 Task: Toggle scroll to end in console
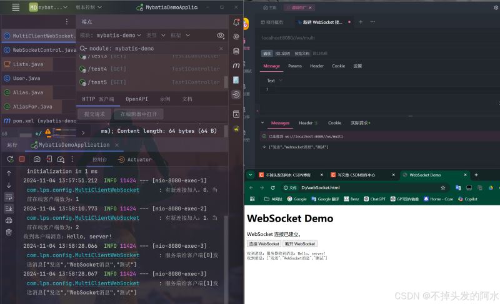click(9, 208)
